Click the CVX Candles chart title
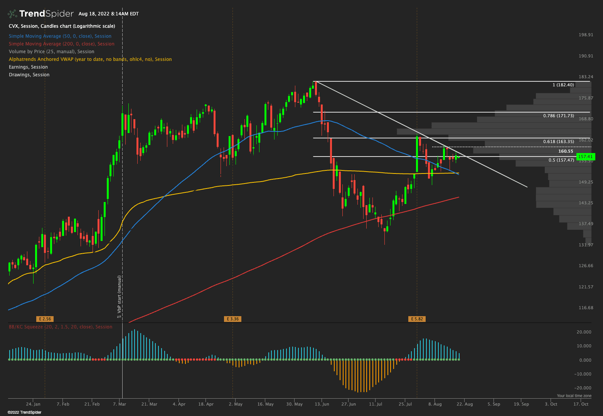Image resolution: width=603 pixels, height=416 pixels. (x=62, y=26)
